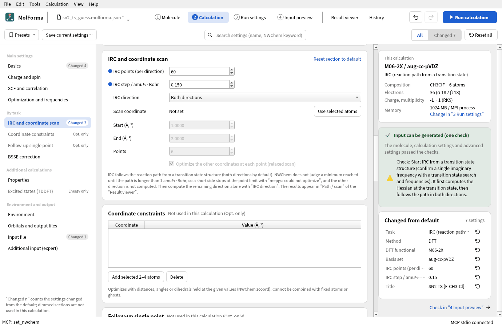Viewport: 502px width, 327px height.
Task: Click arrow icon next to Input preview link
Action: click(488, 307)
